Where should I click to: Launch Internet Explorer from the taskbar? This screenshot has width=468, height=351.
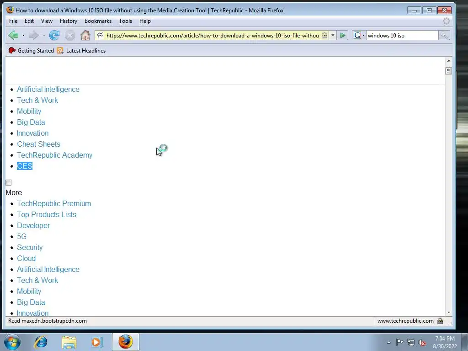41,342
